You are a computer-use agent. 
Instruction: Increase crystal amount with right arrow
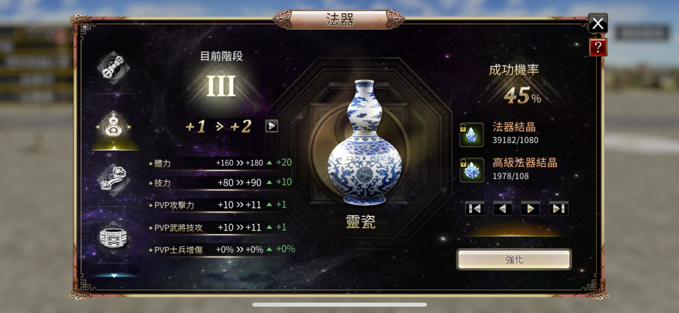pyautogui.click(x=531, y=208)
